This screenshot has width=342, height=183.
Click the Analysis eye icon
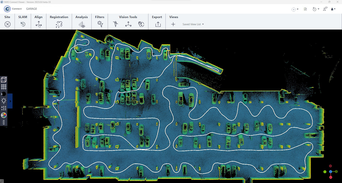point(82,24)
